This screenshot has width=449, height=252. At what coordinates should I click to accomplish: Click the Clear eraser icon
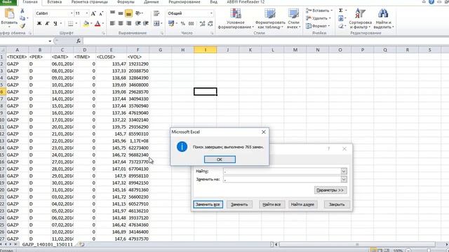pyautogui.click(x=341, y=26)
